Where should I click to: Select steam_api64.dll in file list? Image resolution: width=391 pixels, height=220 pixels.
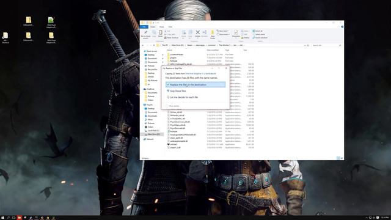(x=175, y=138)
